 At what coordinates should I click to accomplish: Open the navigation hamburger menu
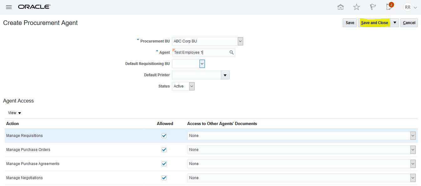click(9, 7)
